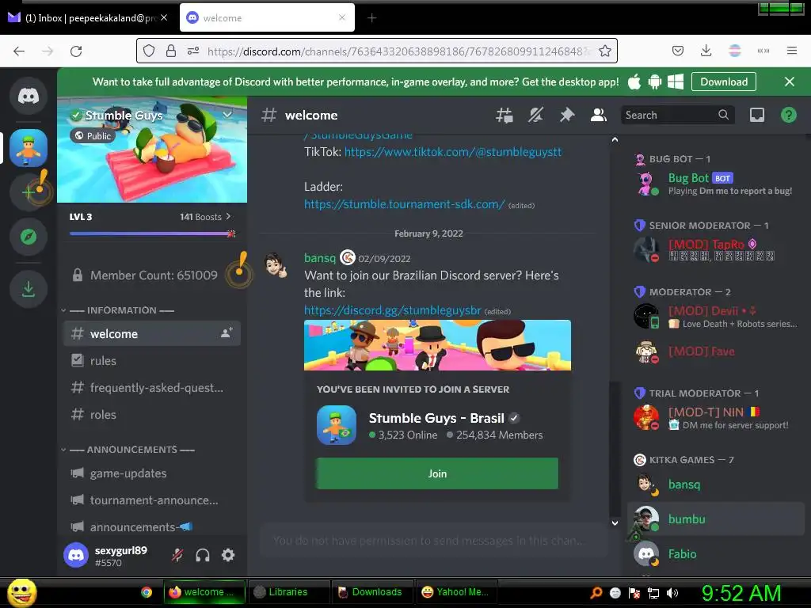The width and height of the screenshot is (811, 608).
Task: Open Help question mark icon
Action: point(788,115)
